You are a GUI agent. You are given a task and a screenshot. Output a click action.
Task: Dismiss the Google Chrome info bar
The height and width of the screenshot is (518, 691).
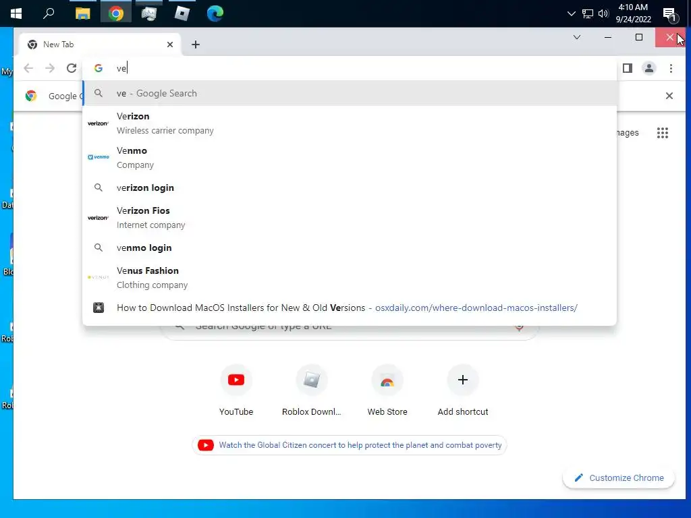pos(669,96)
